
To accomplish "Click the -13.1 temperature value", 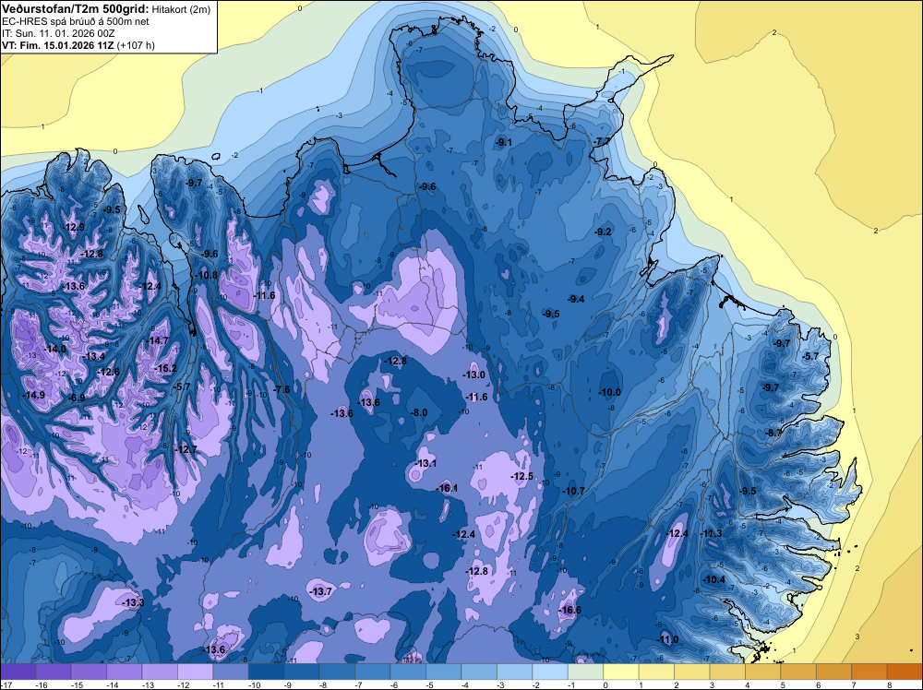I will pos(426,463).
